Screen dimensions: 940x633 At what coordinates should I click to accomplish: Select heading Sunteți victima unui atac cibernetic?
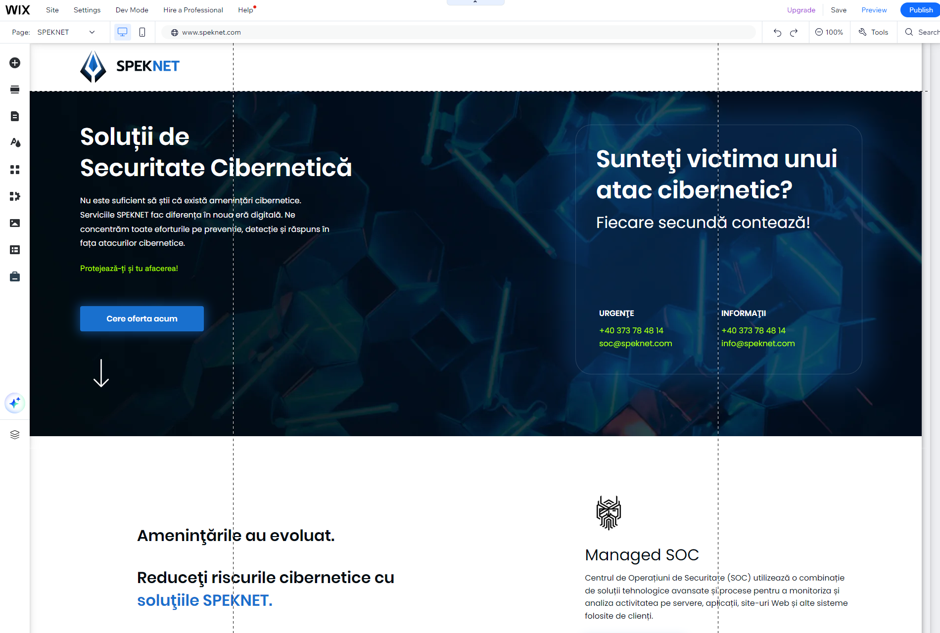click(716, 174)
